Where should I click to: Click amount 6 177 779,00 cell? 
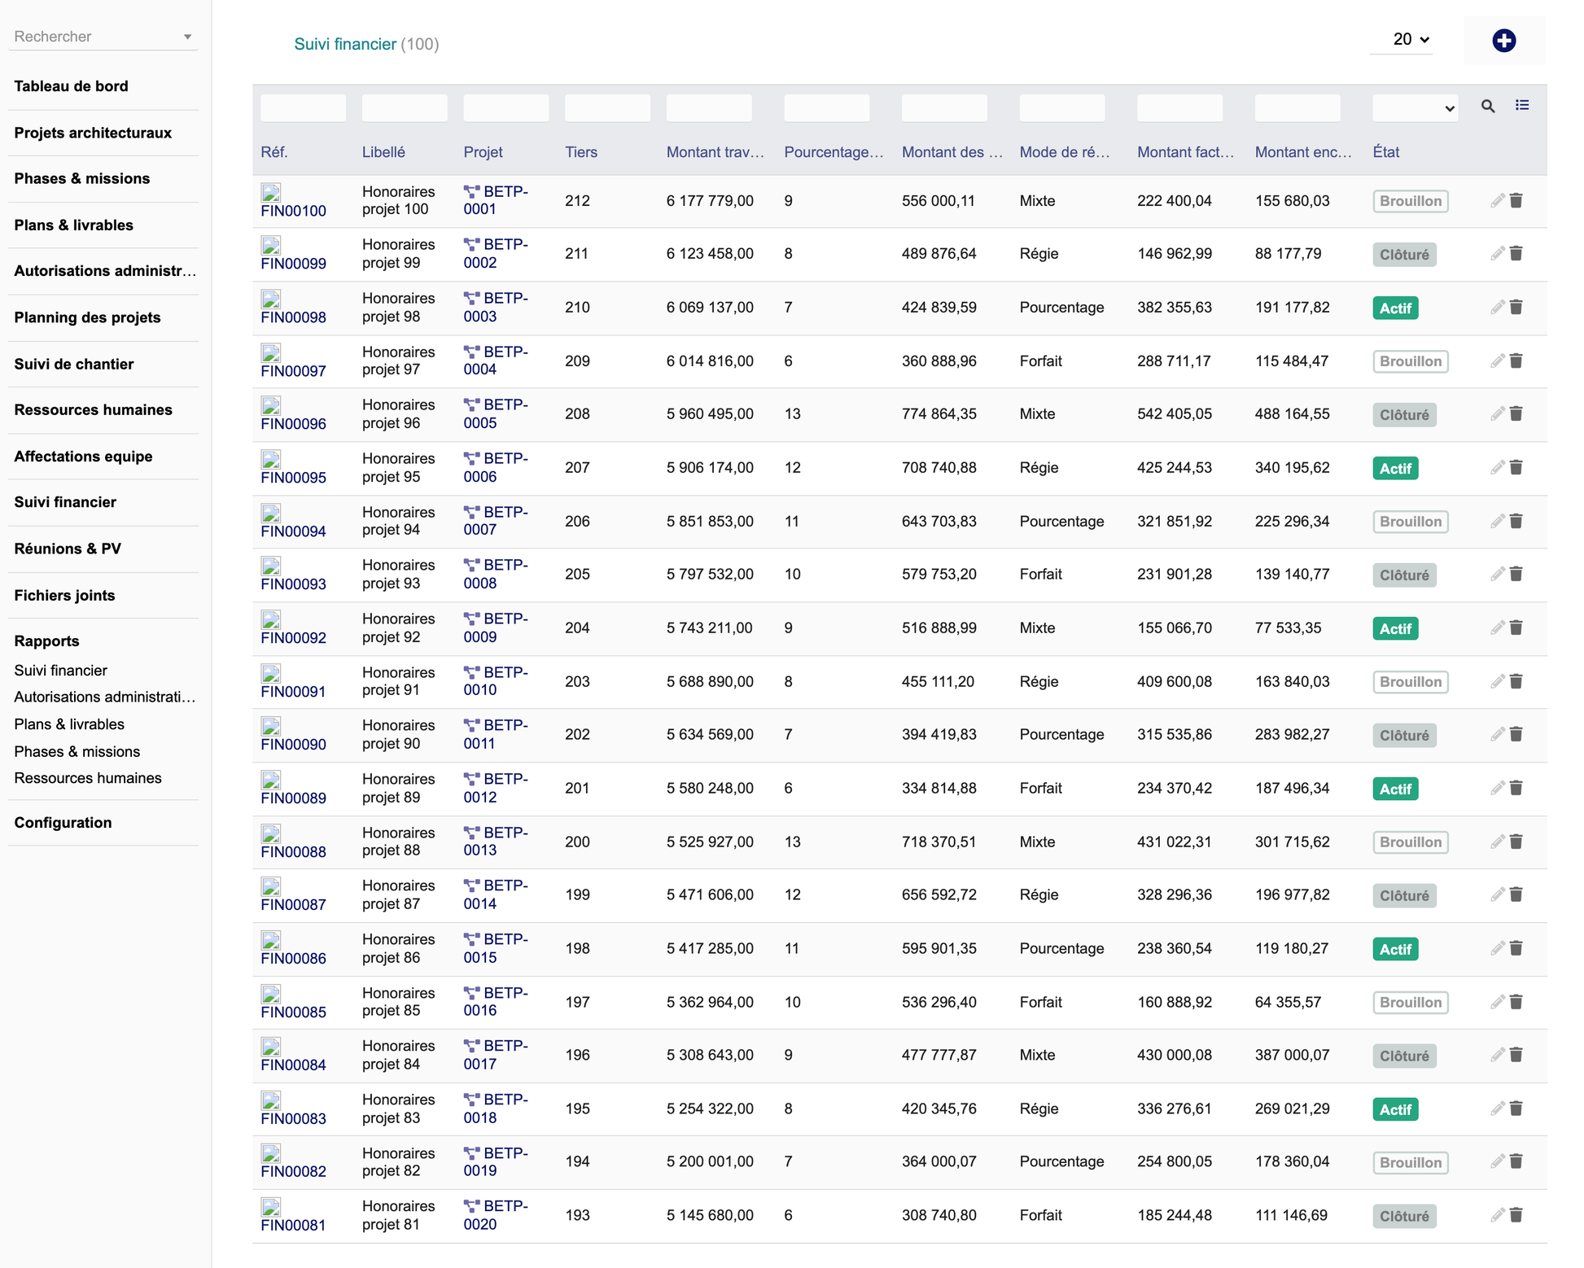[710, 200]
